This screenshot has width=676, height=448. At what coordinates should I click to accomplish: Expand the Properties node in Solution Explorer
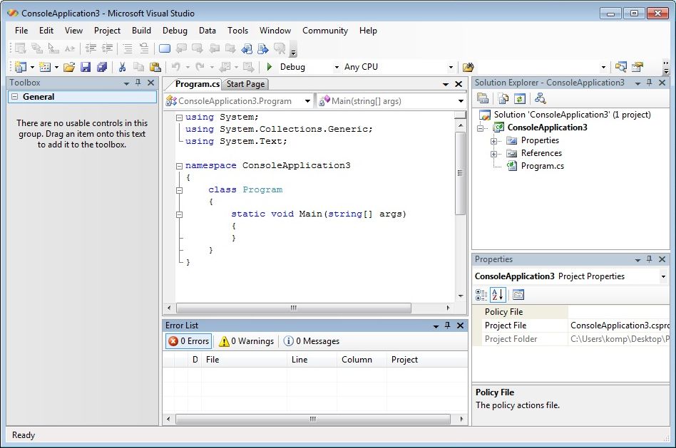[493, 141]
